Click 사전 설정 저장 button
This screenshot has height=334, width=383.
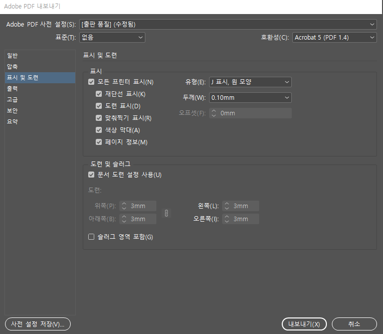click(38, 324)
